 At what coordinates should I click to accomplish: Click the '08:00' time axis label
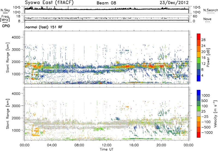(x=79, y=145)
